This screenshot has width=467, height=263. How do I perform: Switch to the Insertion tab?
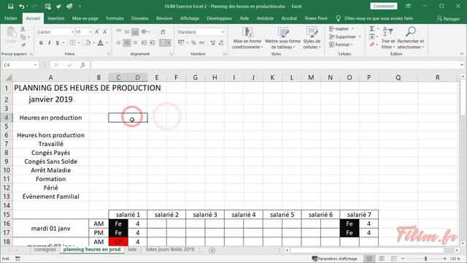(x=56, y=18)
